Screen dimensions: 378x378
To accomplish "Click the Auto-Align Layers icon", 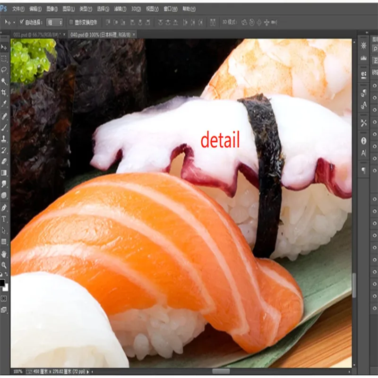I will pyautogui.click(x=213, y=22).
